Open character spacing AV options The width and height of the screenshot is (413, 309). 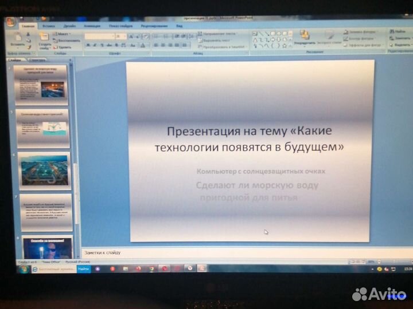123,45
